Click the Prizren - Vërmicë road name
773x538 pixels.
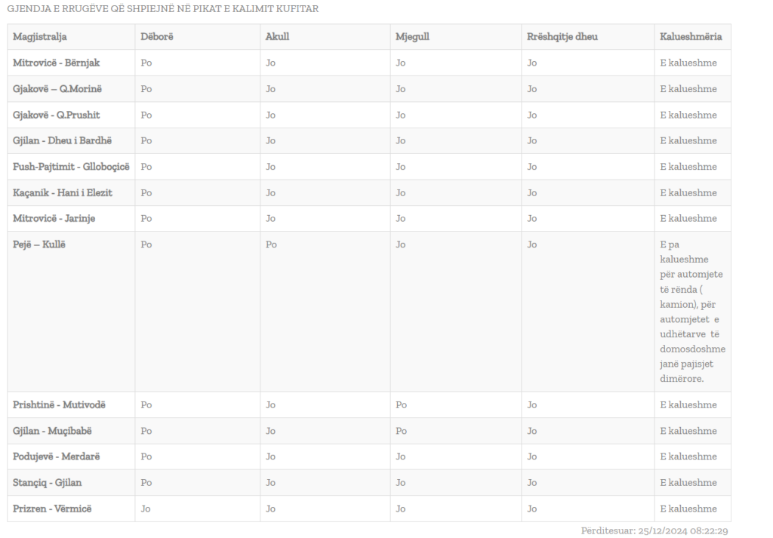[x=52, y=509]
